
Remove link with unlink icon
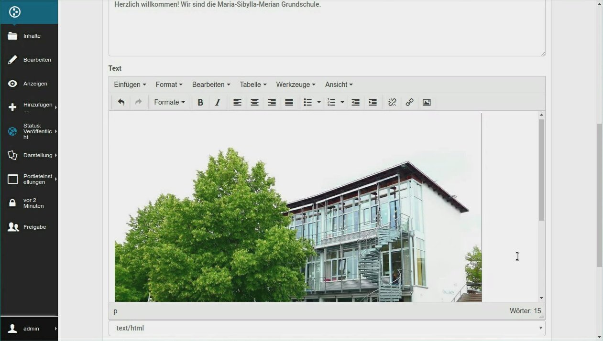coord(392,102)
